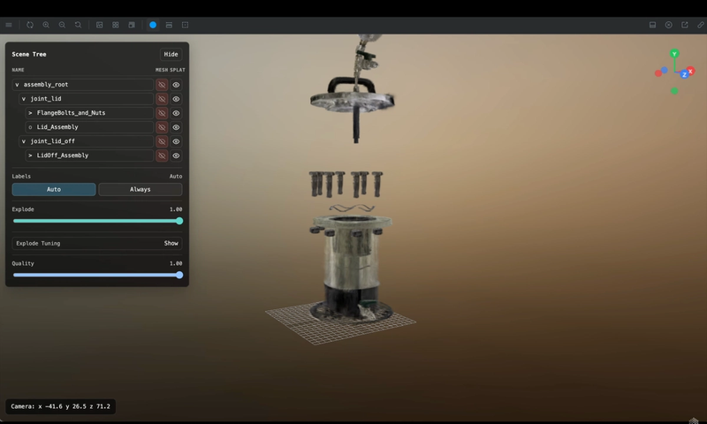Image resolution: width=707 pixels, height=424 pixels.
Task: Click the Scene Tree panel title
Action: [29, 54]
